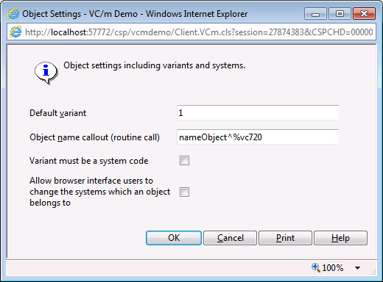Select the URL in the address bar

coord(199,32)
